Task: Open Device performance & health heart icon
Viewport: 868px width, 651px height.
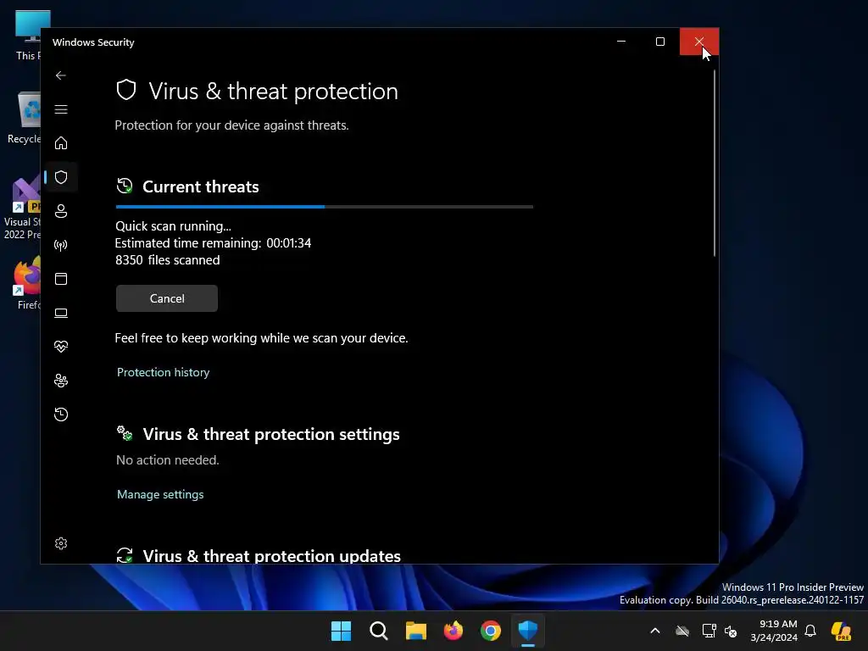Action: click(x=61, y=347)
